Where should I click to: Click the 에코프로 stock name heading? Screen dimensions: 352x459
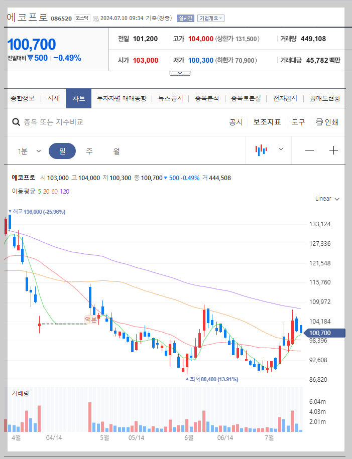pyautogui.click(x=27, y=17)
